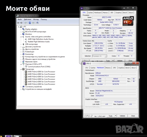The image size is (147, 137).
Task: Open the Действие menu
Action: point(27,19)
